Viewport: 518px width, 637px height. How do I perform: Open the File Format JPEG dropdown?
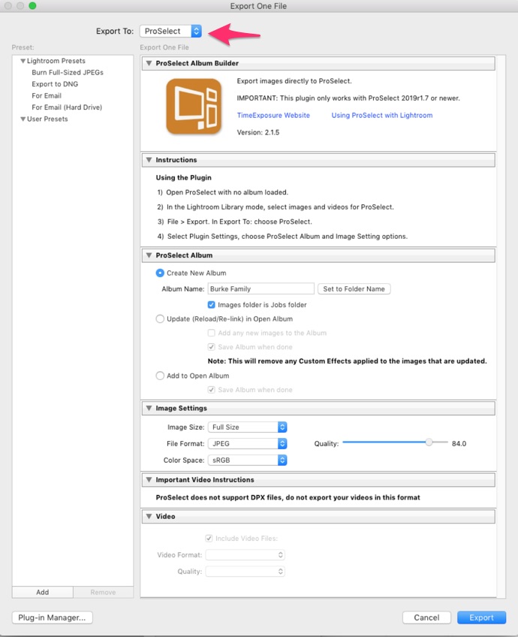(246, 444)
